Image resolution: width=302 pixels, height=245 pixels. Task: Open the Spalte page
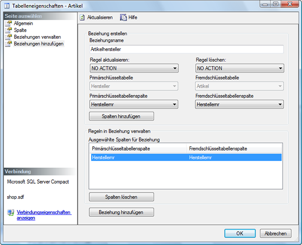click(x=20, y=30)
